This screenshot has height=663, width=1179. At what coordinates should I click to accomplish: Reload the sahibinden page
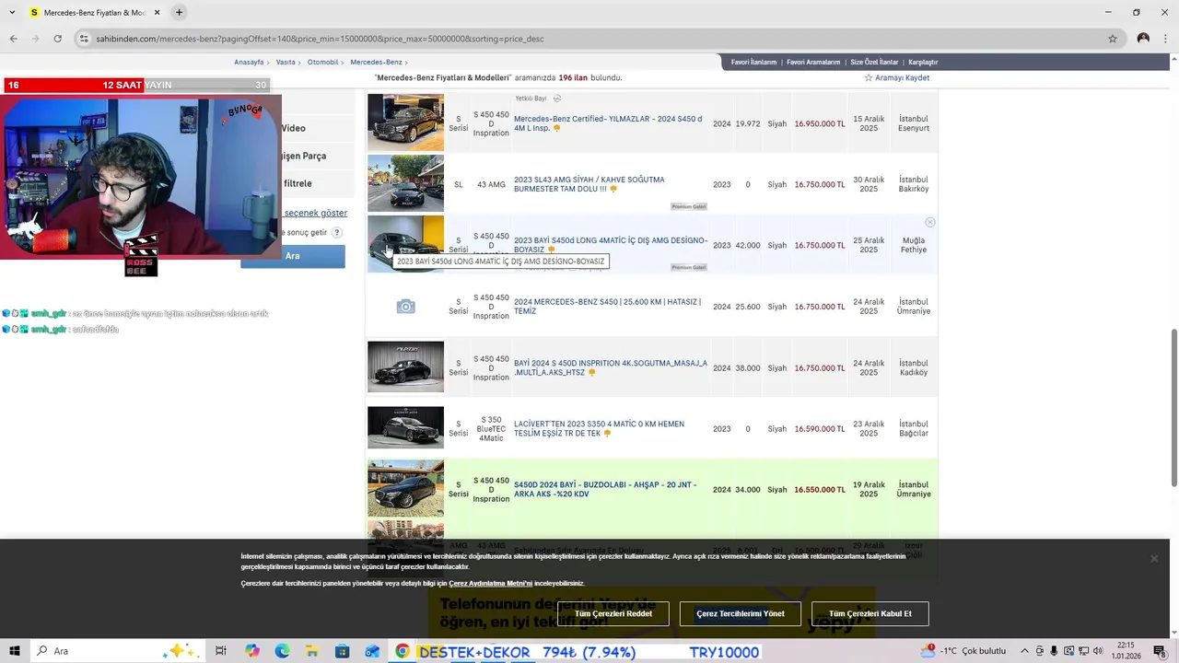[x=57, y=39]
